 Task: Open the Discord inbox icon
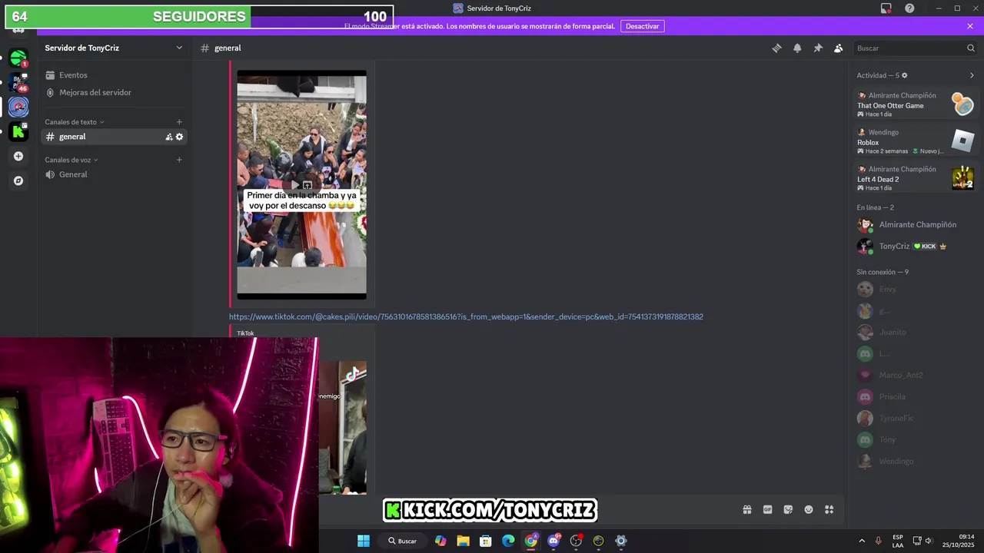point(886,8)
